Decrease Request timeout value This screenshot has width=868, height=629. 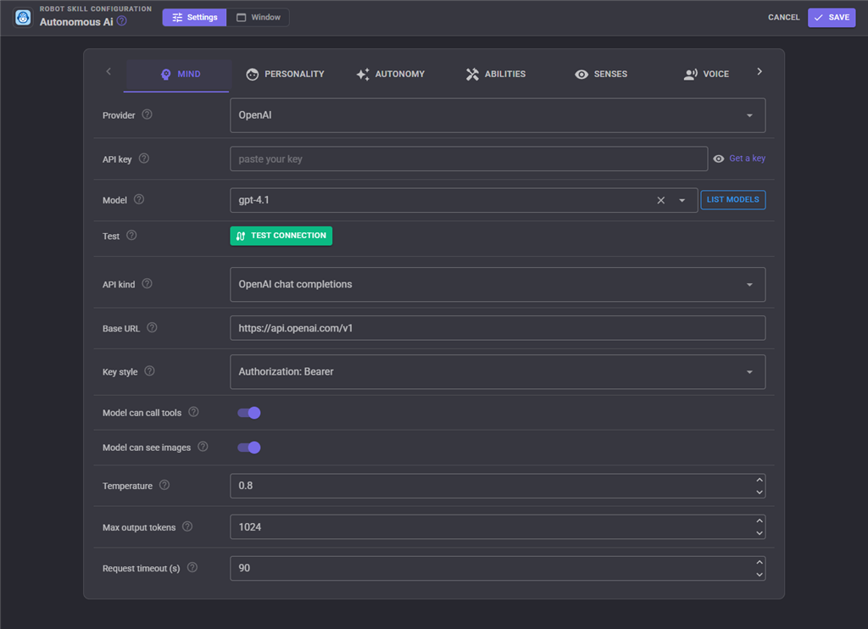[x=759, y=575]
